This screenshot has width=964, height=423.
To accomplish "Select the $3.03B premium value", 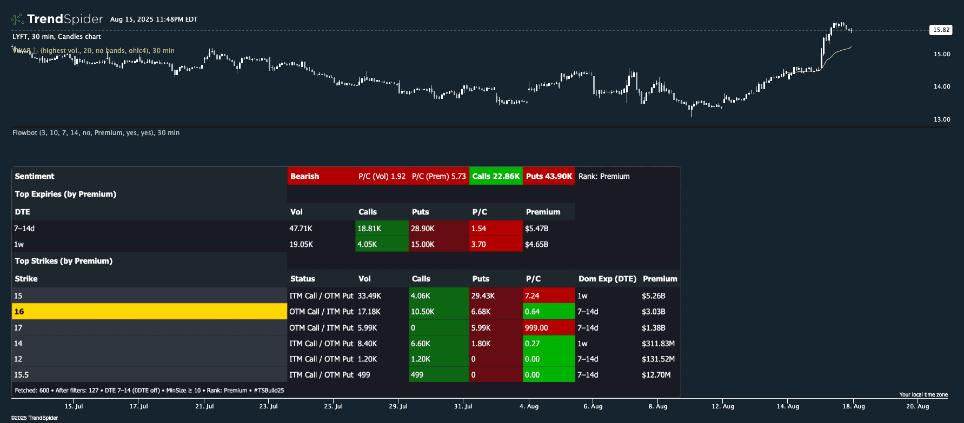I will click(653, 311).
